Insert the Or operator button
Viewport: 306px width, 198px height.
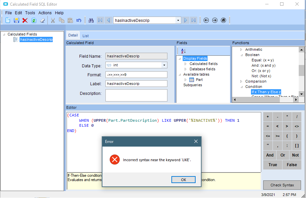(283, 155)
